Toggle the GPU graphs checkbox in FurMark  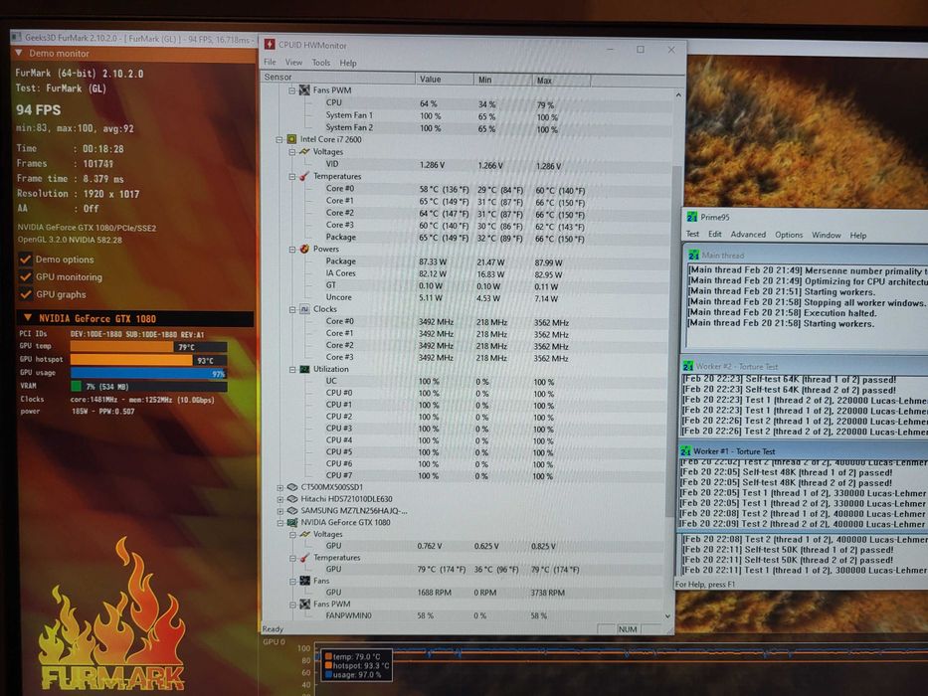click(x=25, y=294)
